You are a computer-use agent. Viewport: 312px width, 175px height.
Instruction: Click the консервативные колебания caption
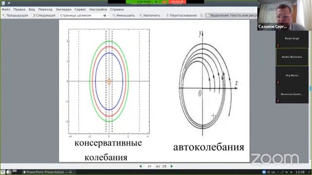pos(108,150)
